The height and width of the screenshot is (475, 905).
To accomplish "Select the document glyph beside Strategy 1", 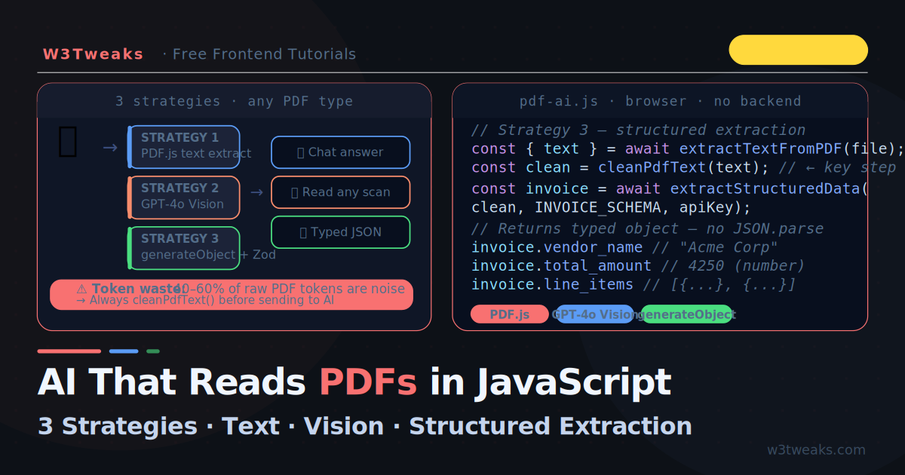I will click(68, 142).
